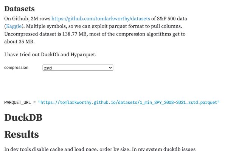This screenshot has width=242, height=151.
Task: Click the Datasets heading
Action: point(19,9)
